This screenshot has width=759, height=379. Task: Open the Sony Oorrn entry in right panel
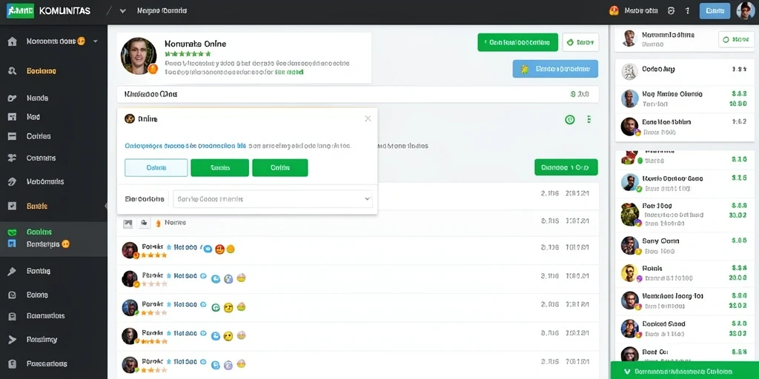click(684, 246)
